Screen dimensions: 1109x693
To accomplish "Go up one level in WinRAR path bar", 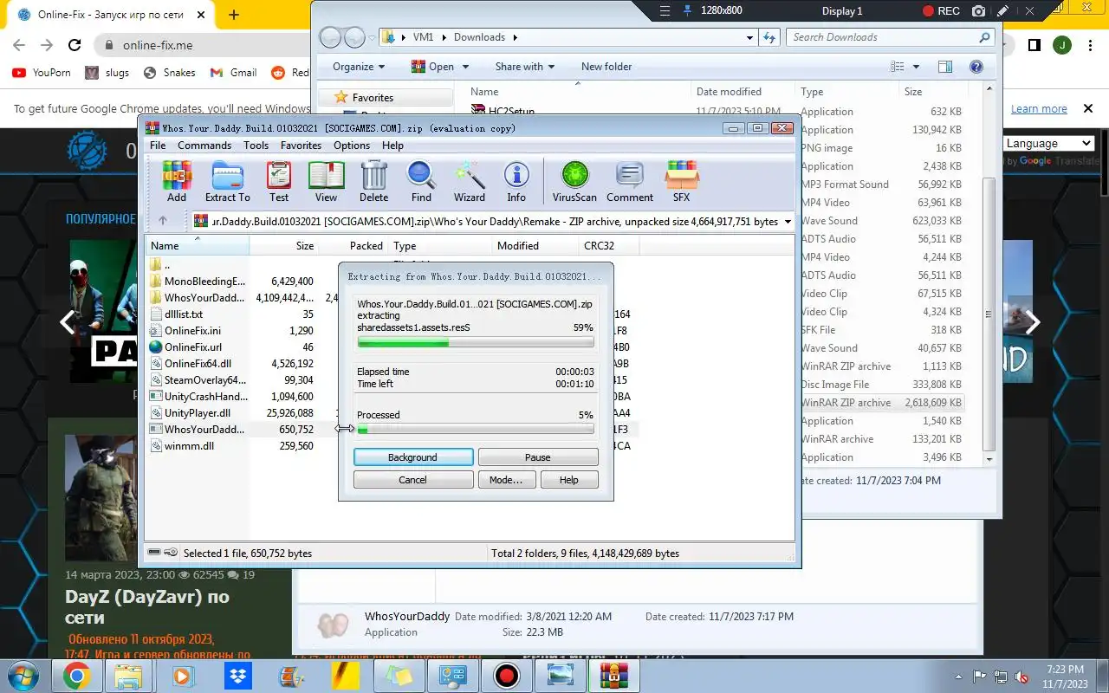I will coord(163,221).
